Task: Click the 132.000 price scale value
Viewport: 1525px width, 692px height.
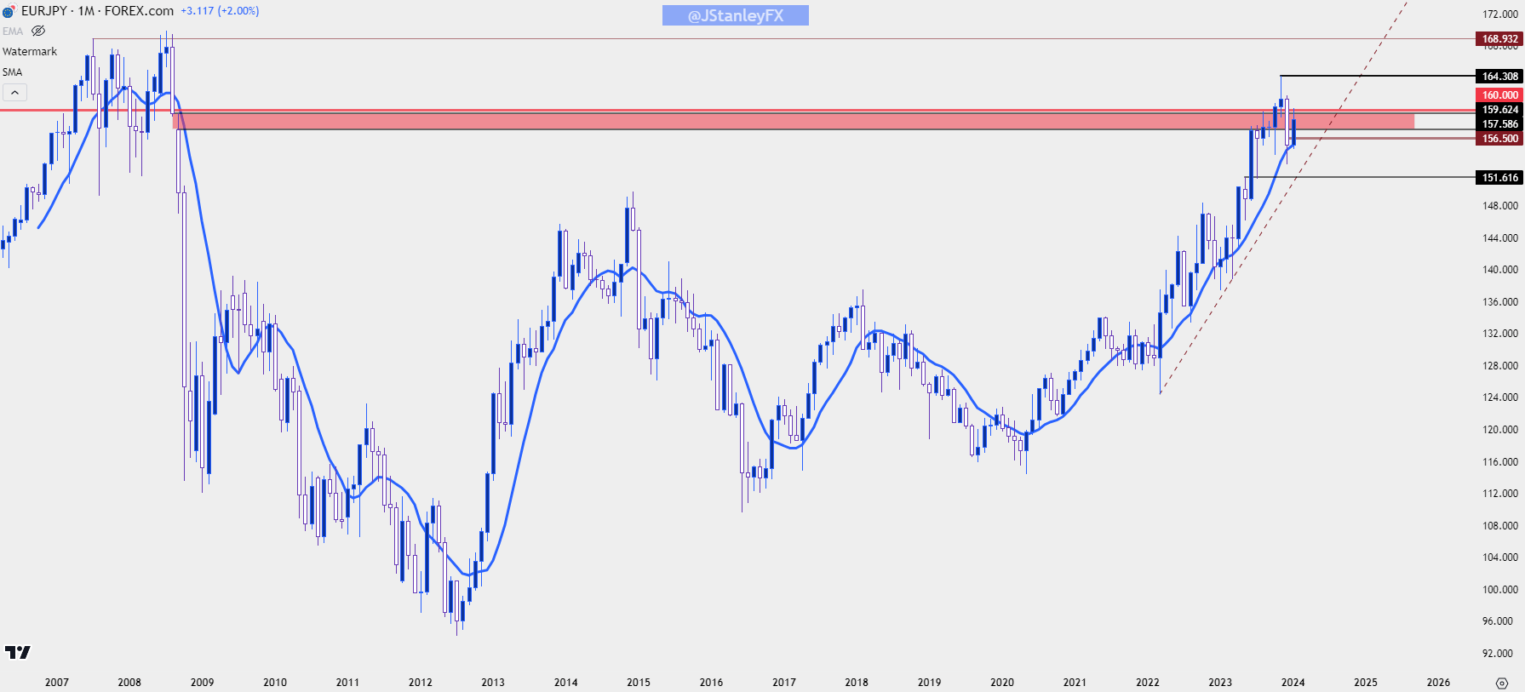Action: point(1499,334)
